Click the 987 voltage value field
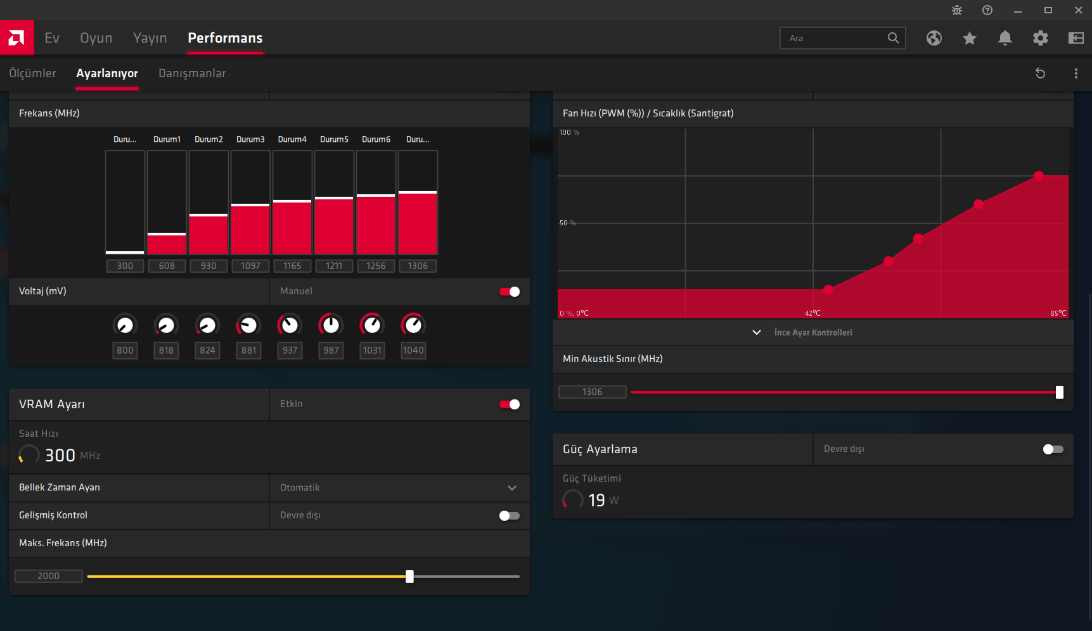The image size is (1092, 631). [331, 351]
